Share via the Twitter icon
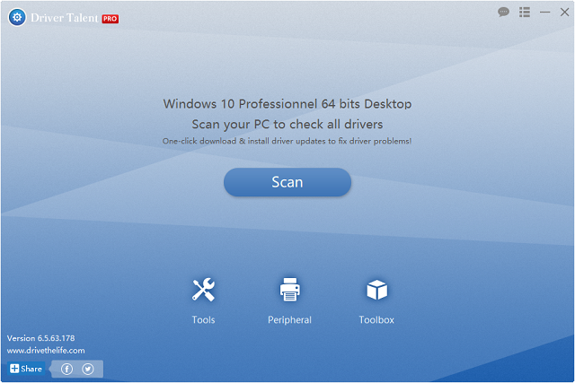The width and height of the screenshot is (575, 383). pos(88,369)
